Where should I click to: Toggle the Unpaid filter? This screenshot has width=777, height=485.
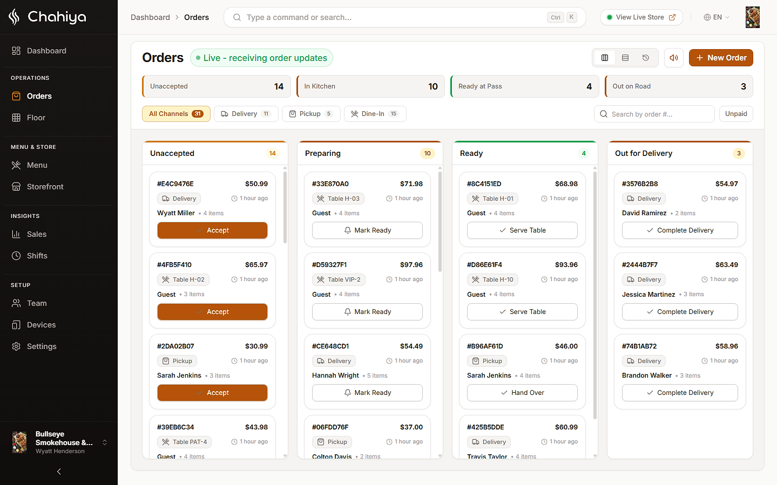[x=736, y=114]
